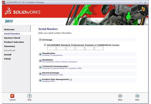Screen dimensions: 151x104
Task: Open the Summary step
Action: click(x=10, y=46)
